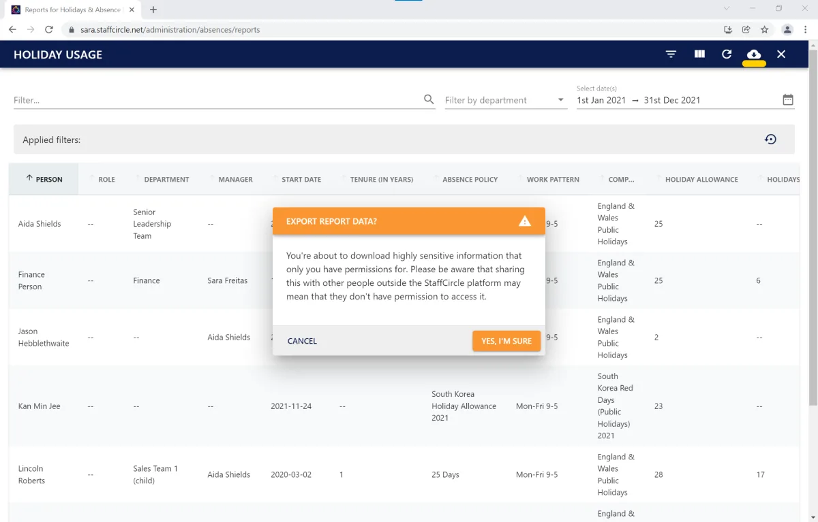
Task: Click Senior Leadership Team department cell
Action: 152,224
